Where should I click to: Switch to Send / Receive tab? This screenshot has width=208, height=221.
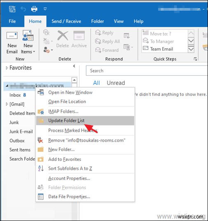click(x=66, y=21)
